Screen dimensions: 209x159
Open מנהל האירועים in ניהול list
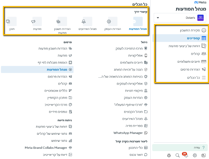pyautogui.click(x=135, y=119)
